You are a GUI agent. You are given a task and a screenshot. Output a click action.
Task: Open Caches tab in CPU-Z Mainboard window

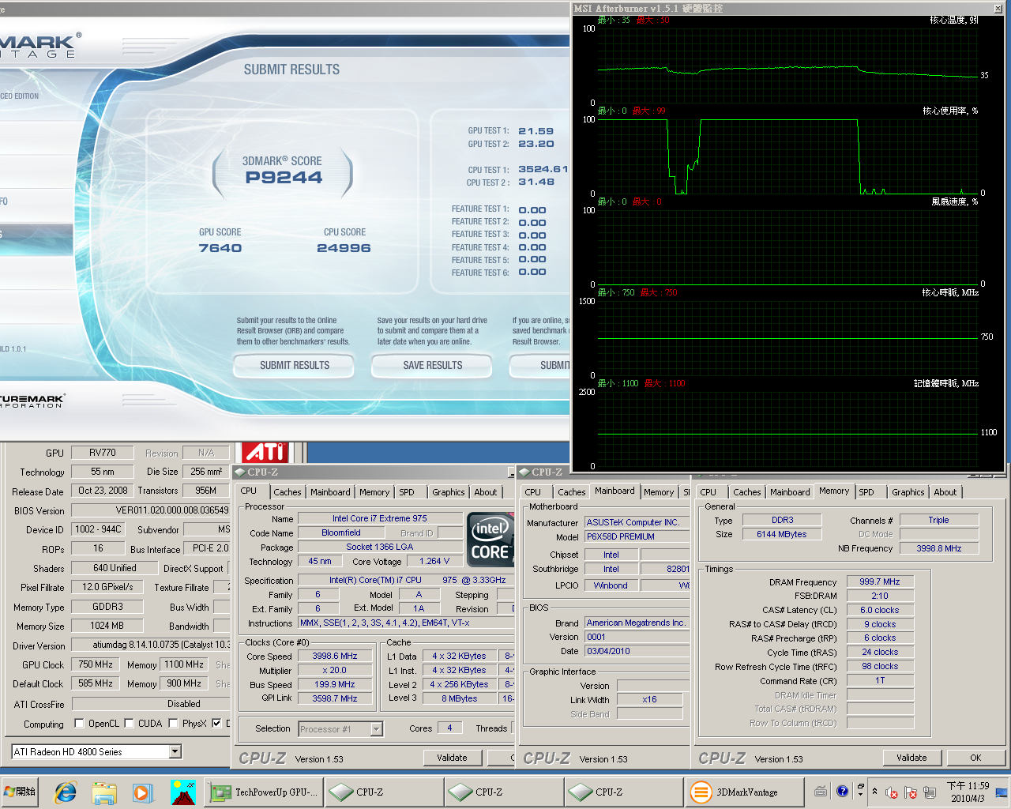[x=572, y=492]
